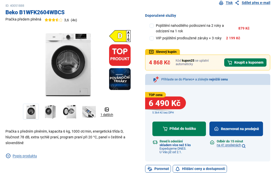This screenshot has height=173, width=274.
Task: Open the na 41 prodejnách link
Action: coord(228,145)
